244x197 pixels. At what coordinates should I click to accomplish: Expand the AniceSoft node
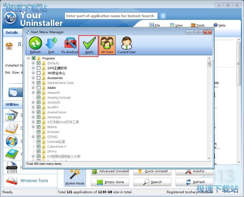coord(33,102)
